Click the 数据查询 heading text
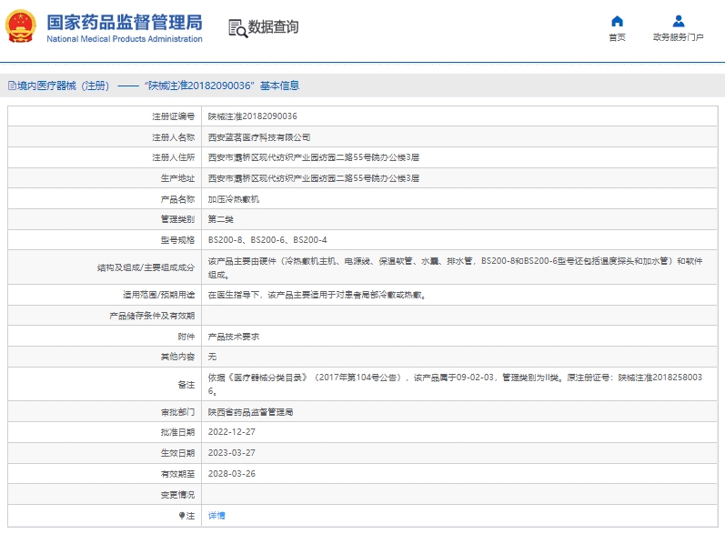 [273, 26]
